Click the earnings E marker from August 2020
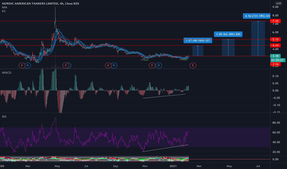The height and width of the screenshot is (169, 287). pyautogui.click(x=108, y=65)
